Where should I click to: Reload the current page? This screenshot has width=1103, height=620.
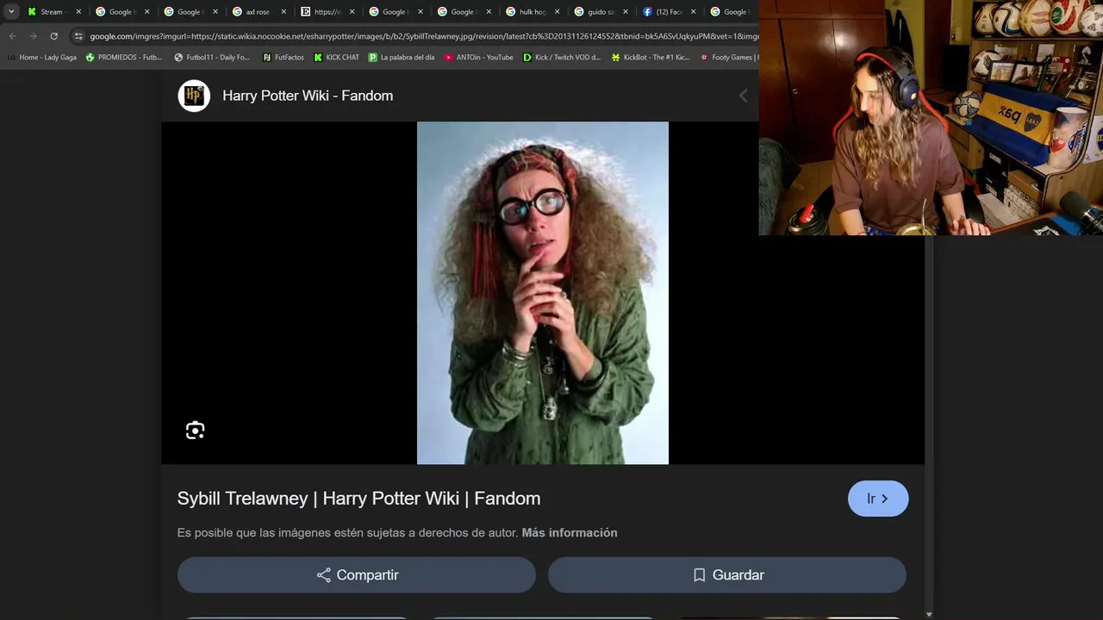pos(53,36)
